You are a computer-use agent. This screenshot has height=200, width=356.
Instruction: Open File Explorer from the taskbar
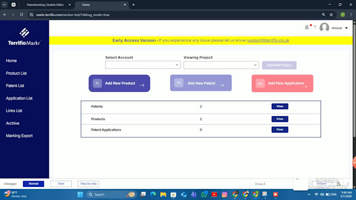163,195
